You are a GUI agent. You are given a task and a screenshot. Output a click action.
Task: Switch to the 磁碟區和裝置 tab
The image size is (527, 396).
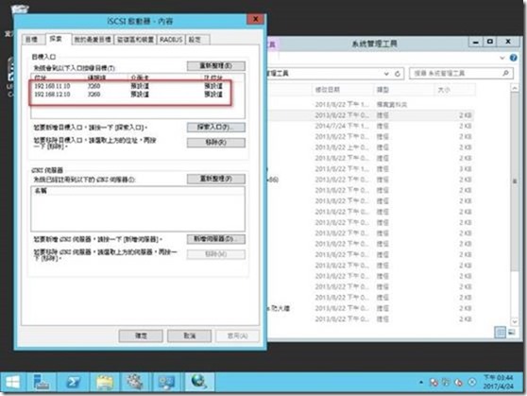point(135,40)
